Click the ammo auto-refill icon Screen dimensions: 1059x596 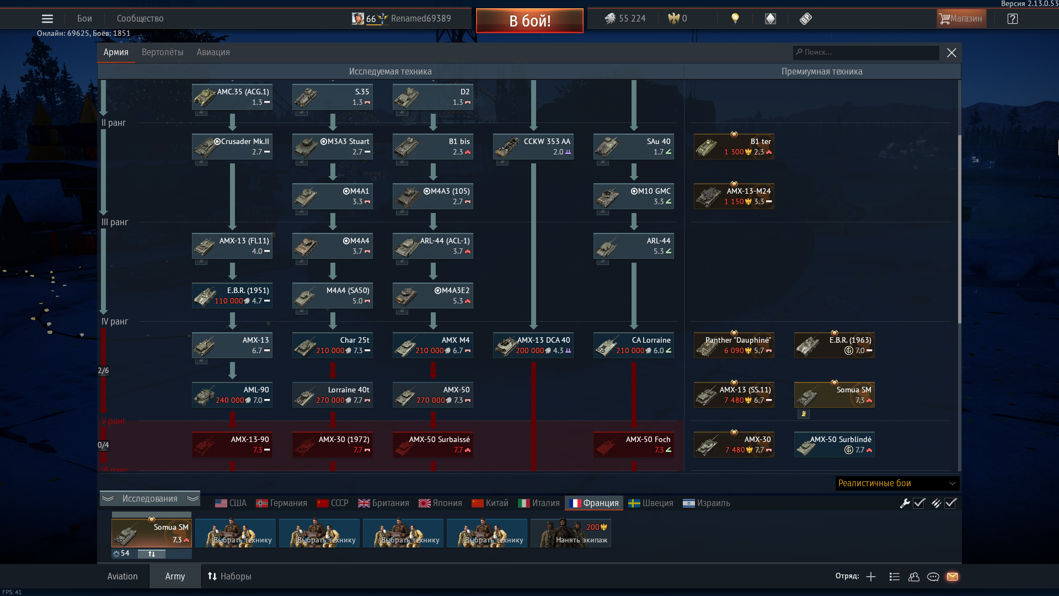(x=936, y=503)
